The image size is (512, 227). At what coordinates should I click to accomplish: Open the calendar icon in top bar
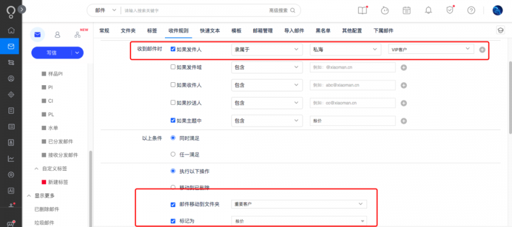(406, 10)
